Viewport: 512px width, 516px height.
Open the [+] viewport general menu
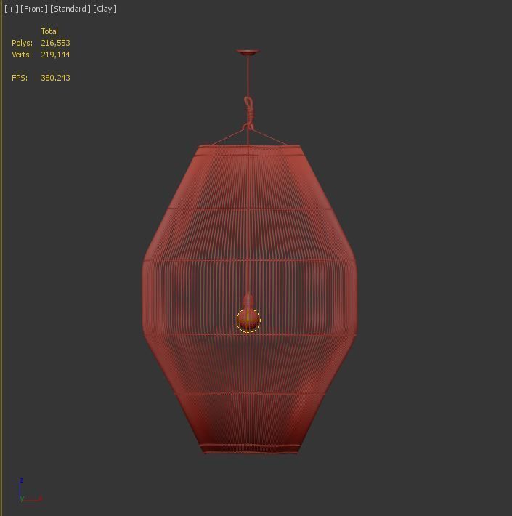12,9
